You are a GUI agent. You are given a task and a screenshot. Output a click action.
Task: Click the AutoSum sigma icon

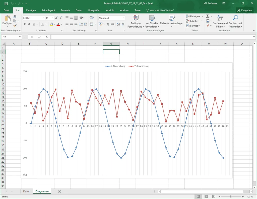click(x=208, y=16)
